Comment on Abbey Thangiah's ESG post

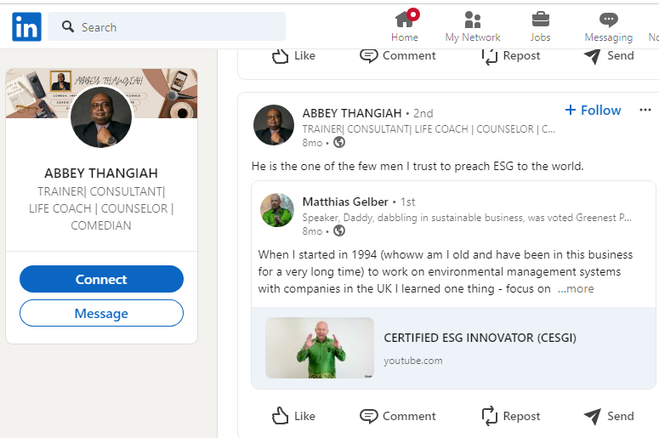click(x=398, y=416)
